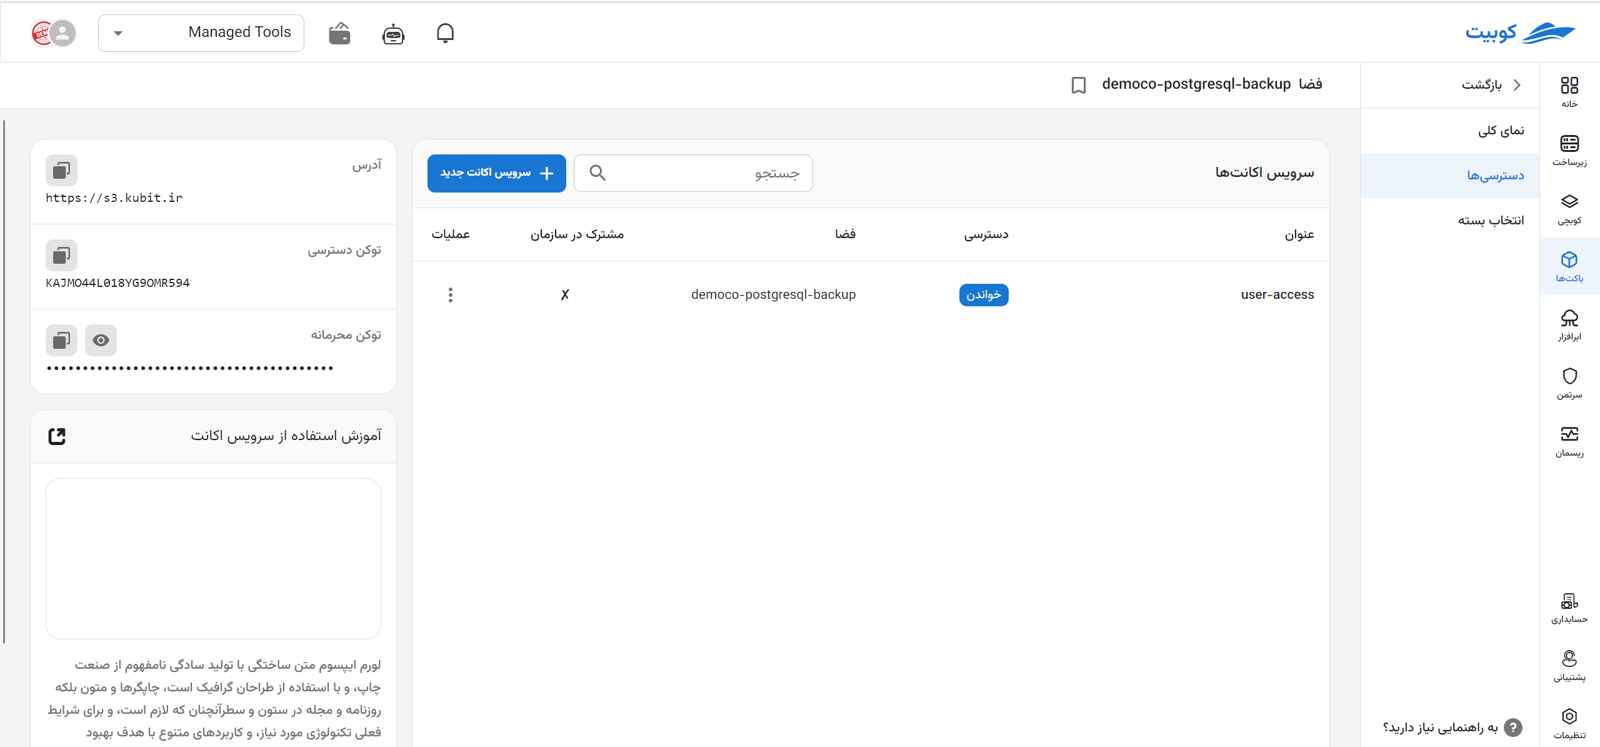1600x747 pixels.
Task: Click the فضا column header
Action: pos(845,234)
